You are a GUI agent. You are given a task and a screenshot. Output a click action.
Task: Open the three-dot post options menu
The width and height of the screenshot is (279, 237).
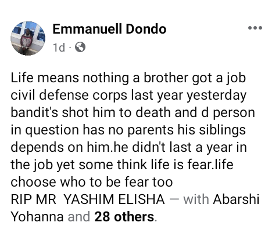tap(255, 28)
